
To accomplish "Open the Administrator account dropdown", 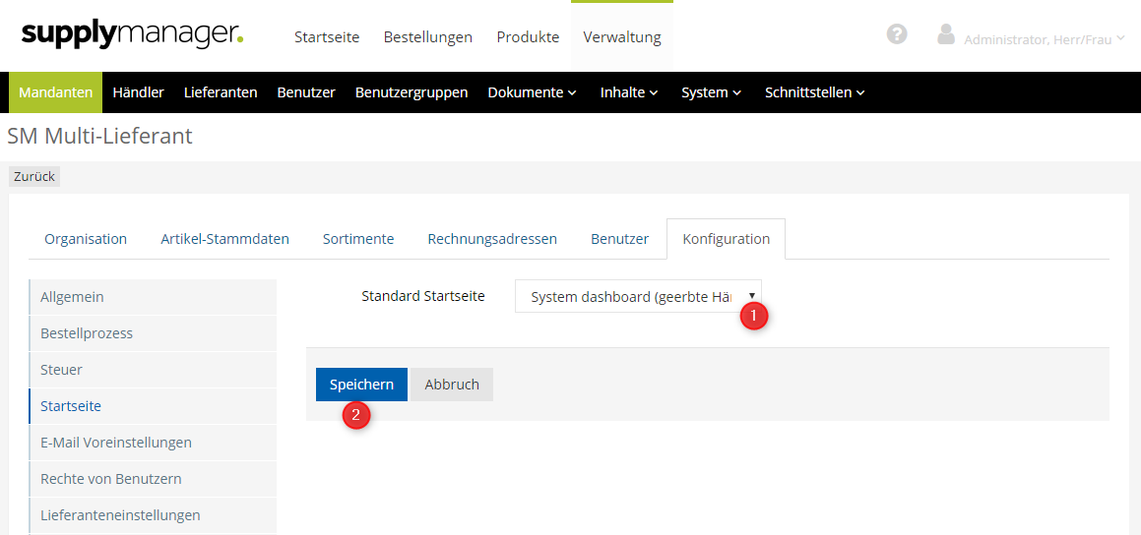I will tap(1044, 39).
